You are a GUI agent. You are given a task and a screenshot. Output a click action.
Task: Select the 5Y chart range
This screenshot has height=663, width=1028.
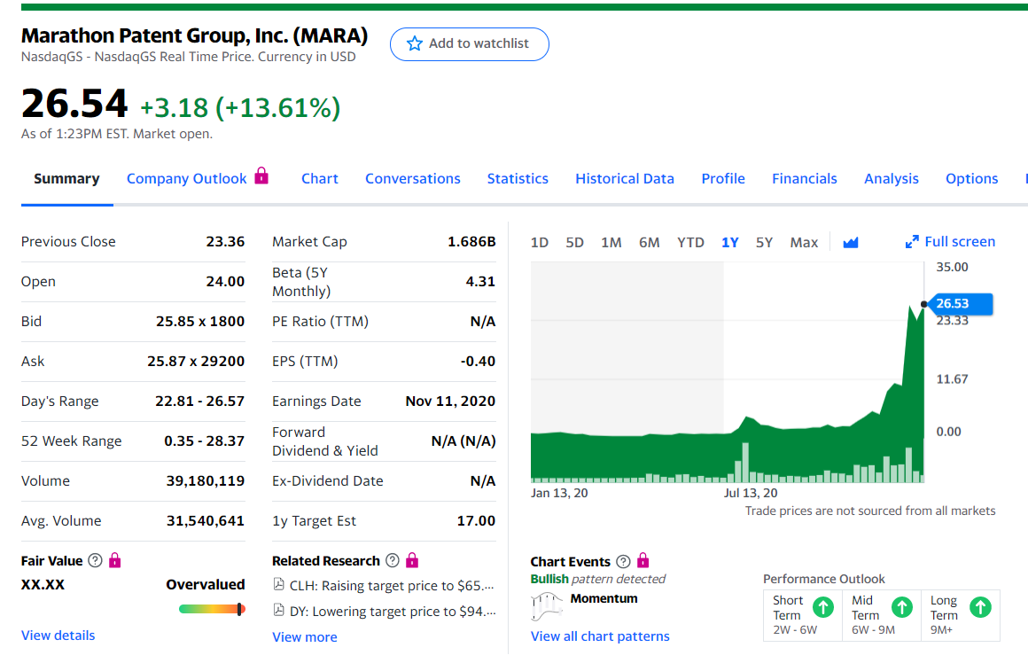pos(764,242)
